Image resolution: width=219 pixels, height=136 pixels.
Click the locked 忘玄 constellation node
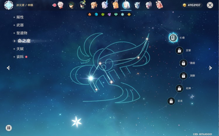tap(171, 101)
